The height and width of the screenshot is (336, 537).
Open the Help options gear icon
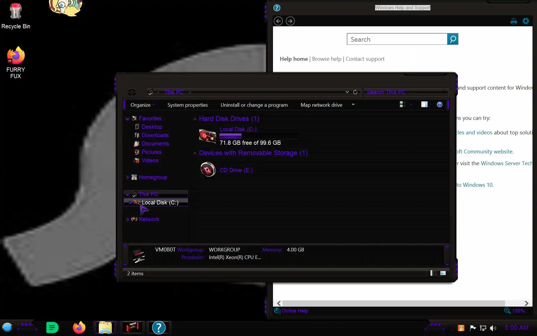pyautogui.click(x=526, y=21)
